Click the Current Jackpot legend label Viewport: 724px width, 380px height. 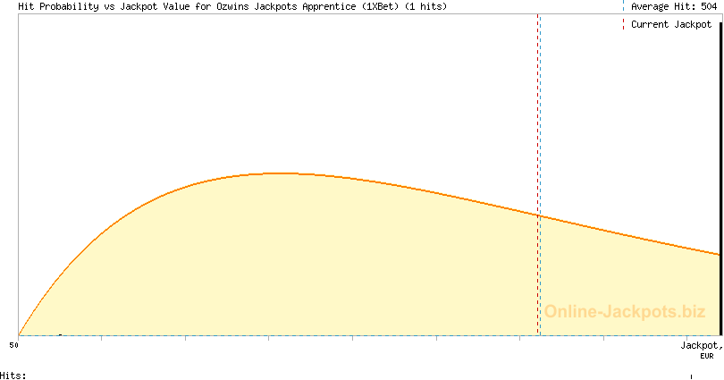click(x=670, y=24)
